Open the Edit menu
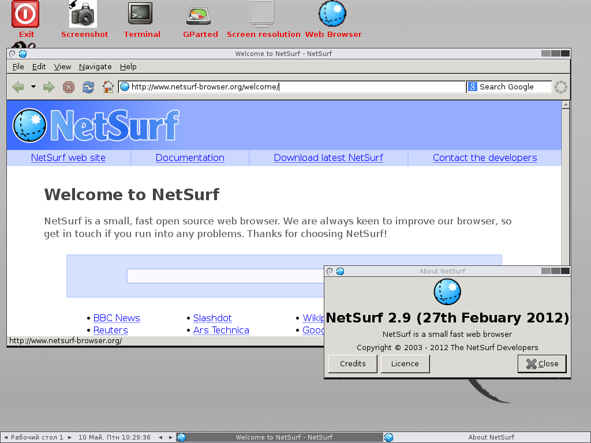The height and width of the screenshot is (443, 591). pos(39,67)
